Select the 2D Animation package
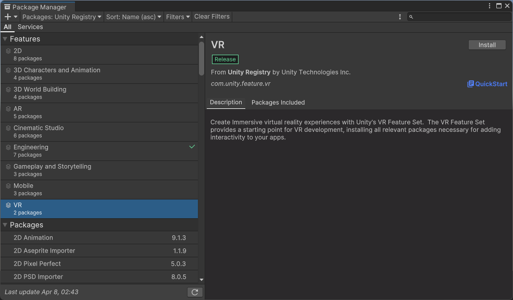Viewport: 513px width, 300px height. (x=99, y=238)
